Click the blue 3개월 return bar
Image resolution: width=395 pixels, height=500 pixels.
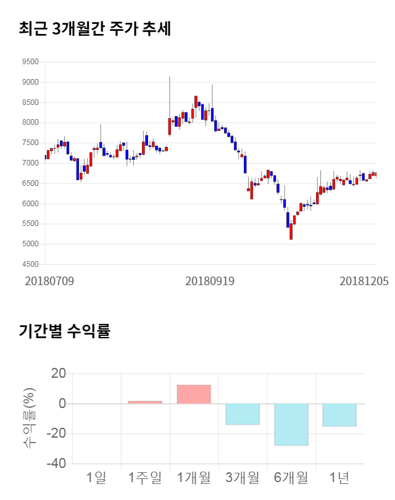(243, 414)
